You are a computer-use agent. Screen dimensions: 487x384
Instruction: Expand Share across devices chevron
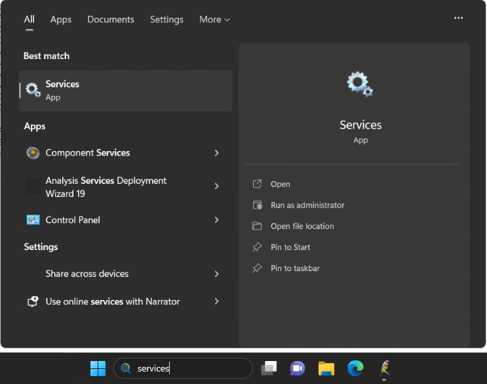[x=216, y=274]
